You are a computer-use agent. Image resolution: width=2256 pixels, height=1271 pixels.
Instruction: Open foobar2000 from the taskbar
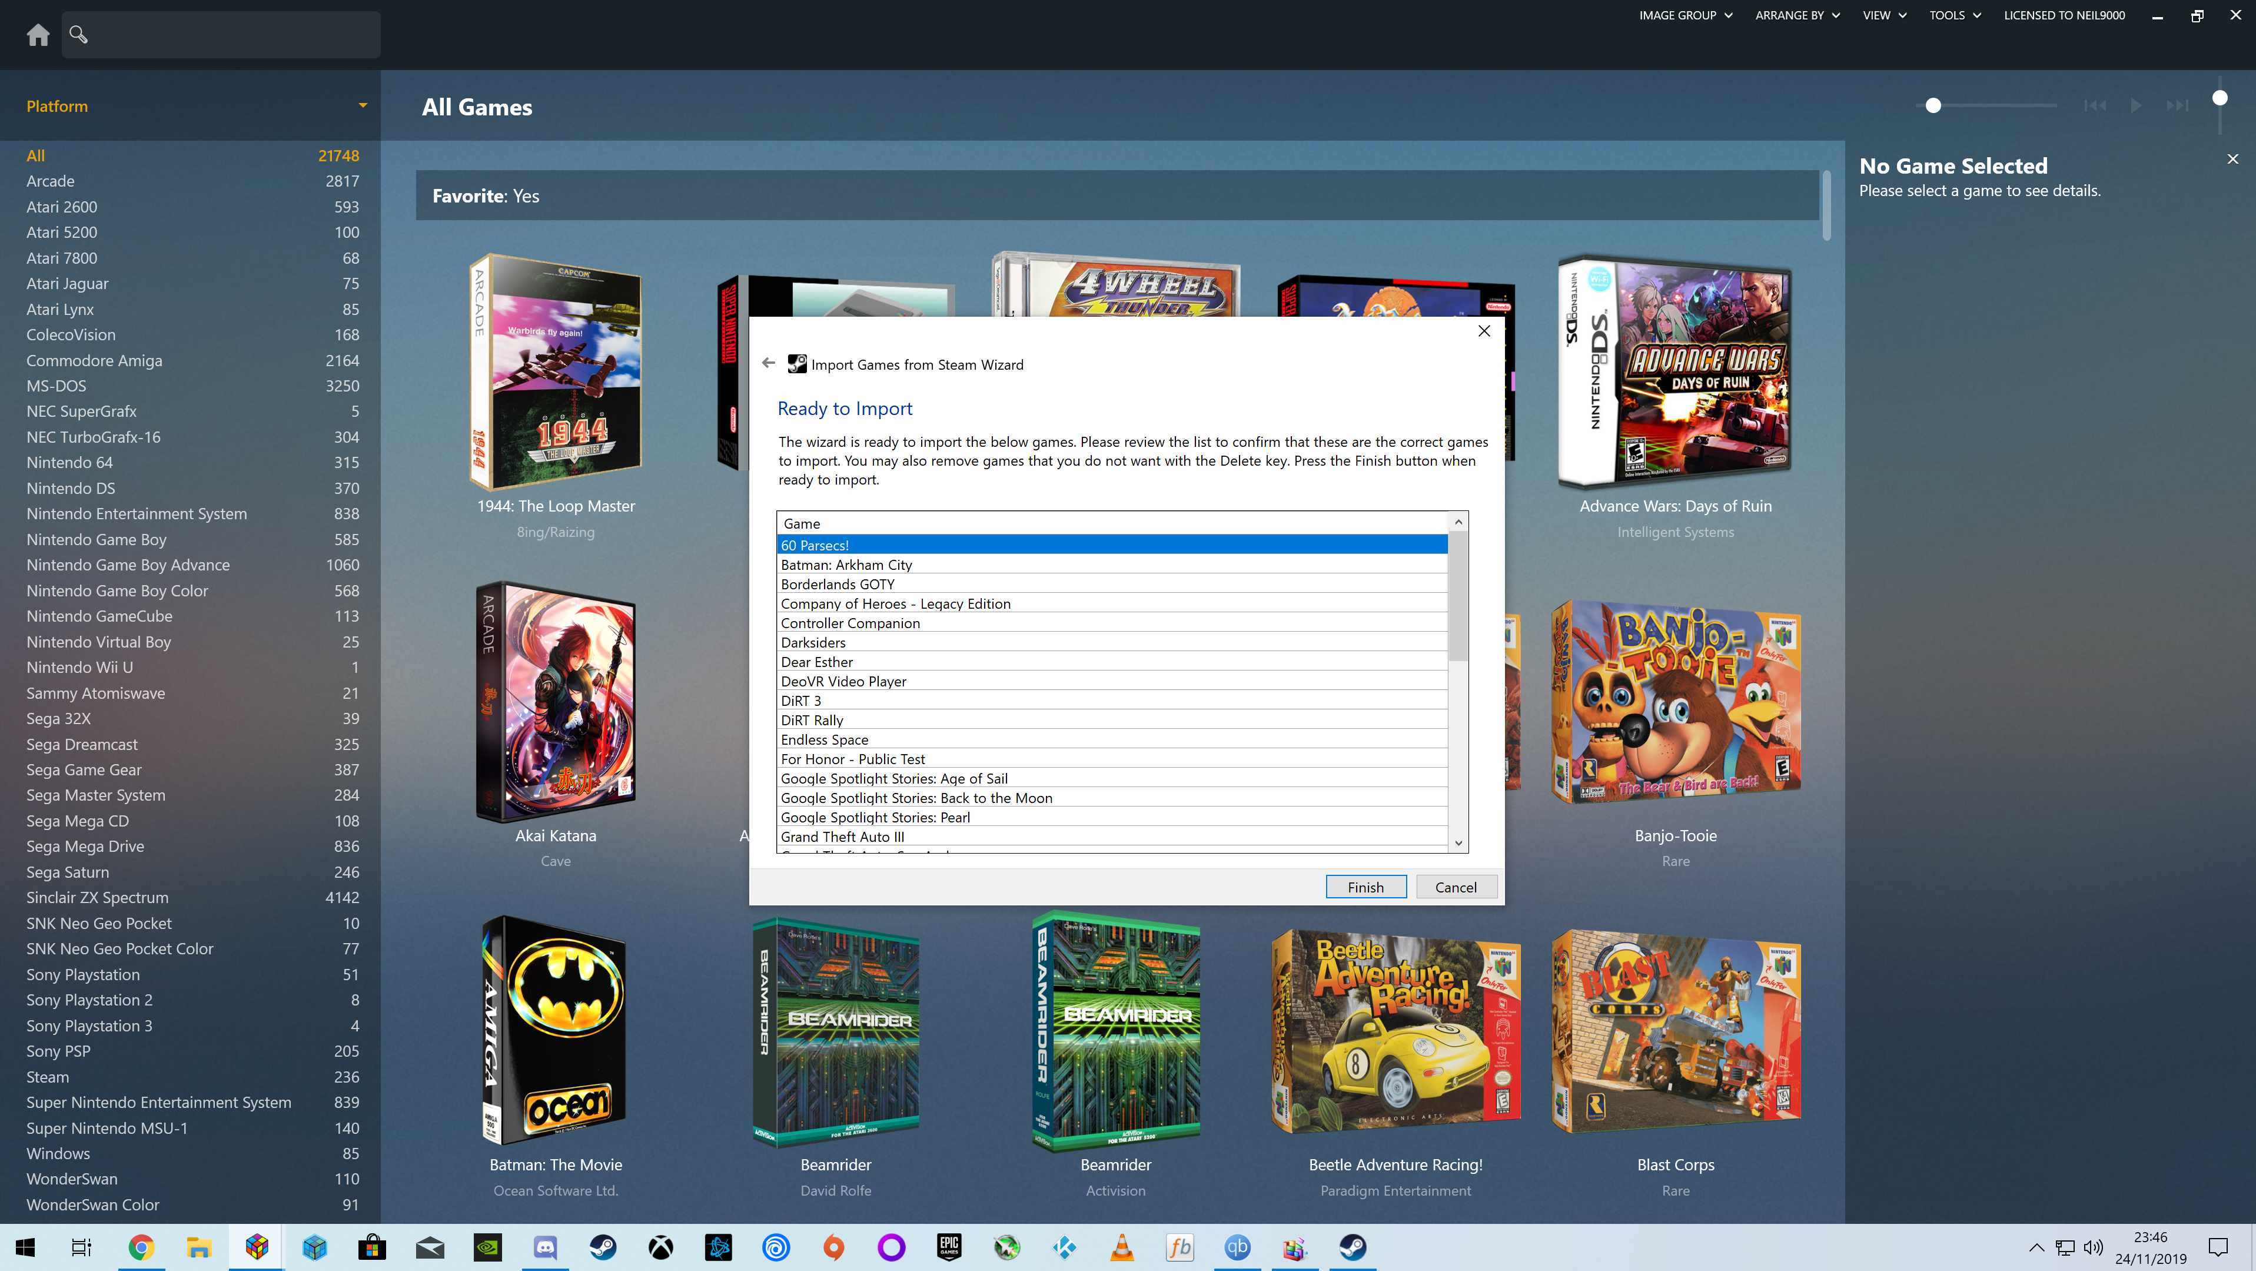(x=1180, y=1247)
